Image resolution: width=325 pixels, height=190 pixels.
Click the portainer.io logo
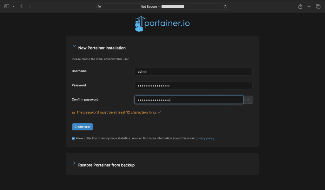coord(162,24)
